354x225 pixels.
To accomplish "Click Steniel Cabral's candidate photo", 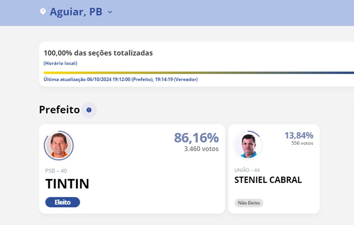I will pos(248,145).
